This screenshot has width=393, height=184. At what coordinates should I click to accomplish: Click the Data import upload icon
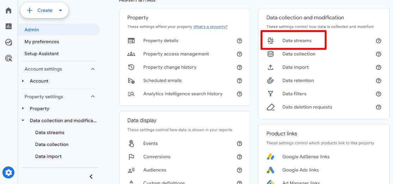(x=270, y=67)
